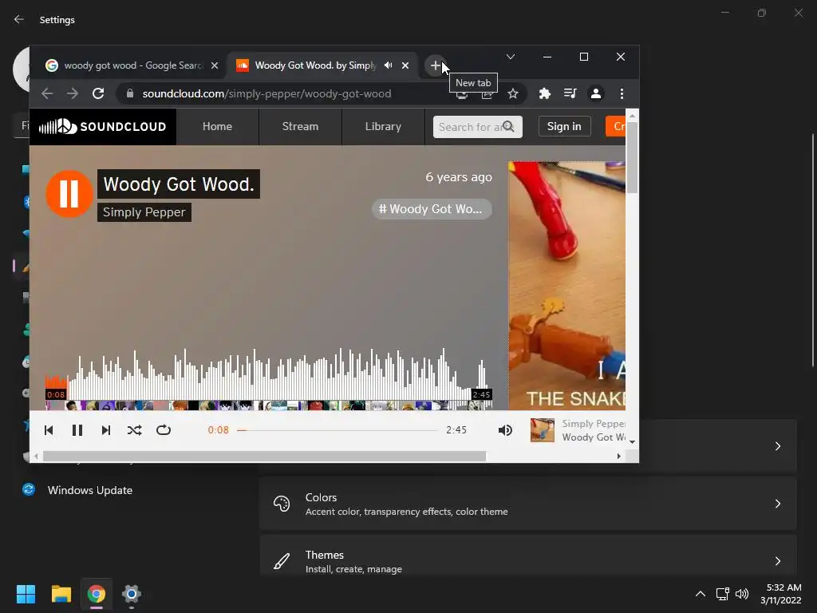
Task: Mute volume using the speaker icon in player bar
Action: pos(505,430)
